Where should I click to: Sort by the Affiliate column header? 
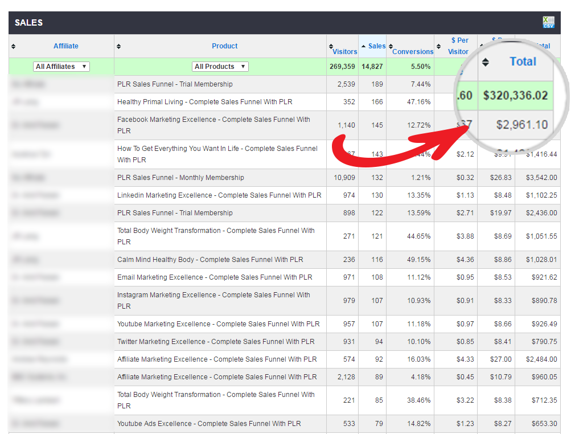66,46
